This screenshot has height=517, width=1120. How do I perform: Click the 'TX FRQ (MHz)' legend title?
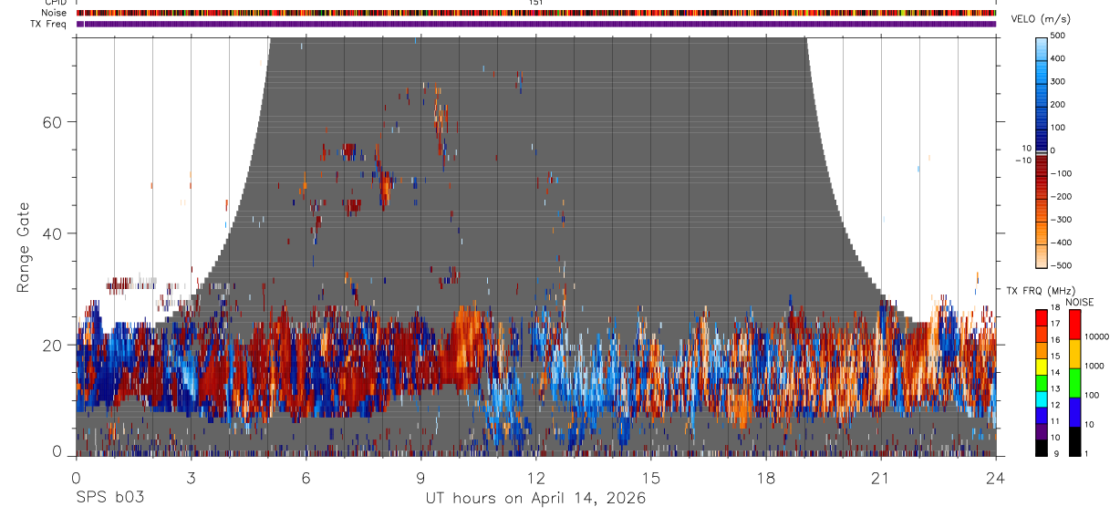point(1039,291)
